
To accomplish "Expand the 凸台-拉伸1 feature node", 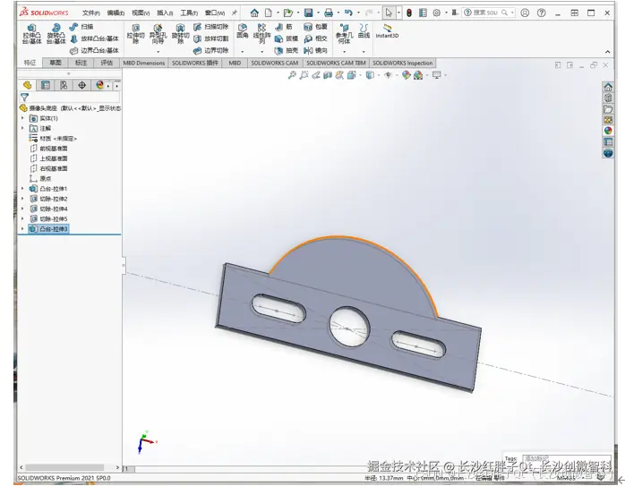I will pos(23,189).
